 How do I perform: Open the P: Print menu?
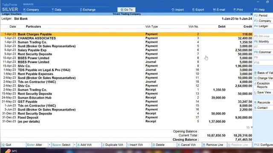(x=238, y=10)
